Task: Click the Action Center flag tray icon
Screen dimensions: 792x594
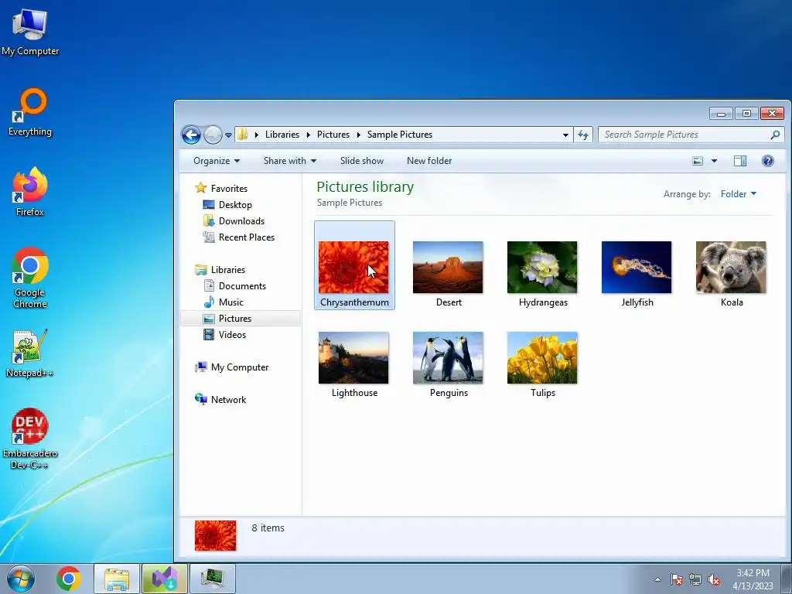Action: (x=677, y=579)
